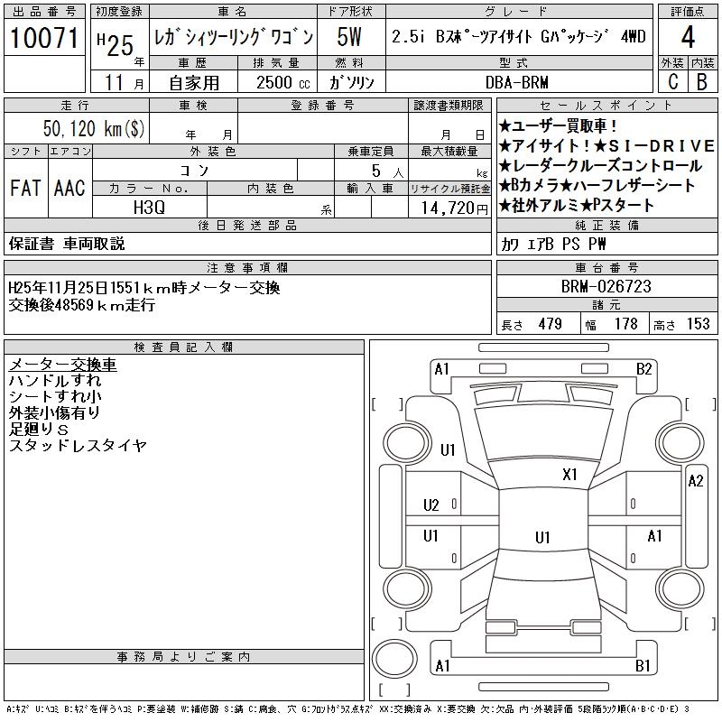Select registration month 11 月
This screenshot has height=722, width=722.
click(124, 83)
